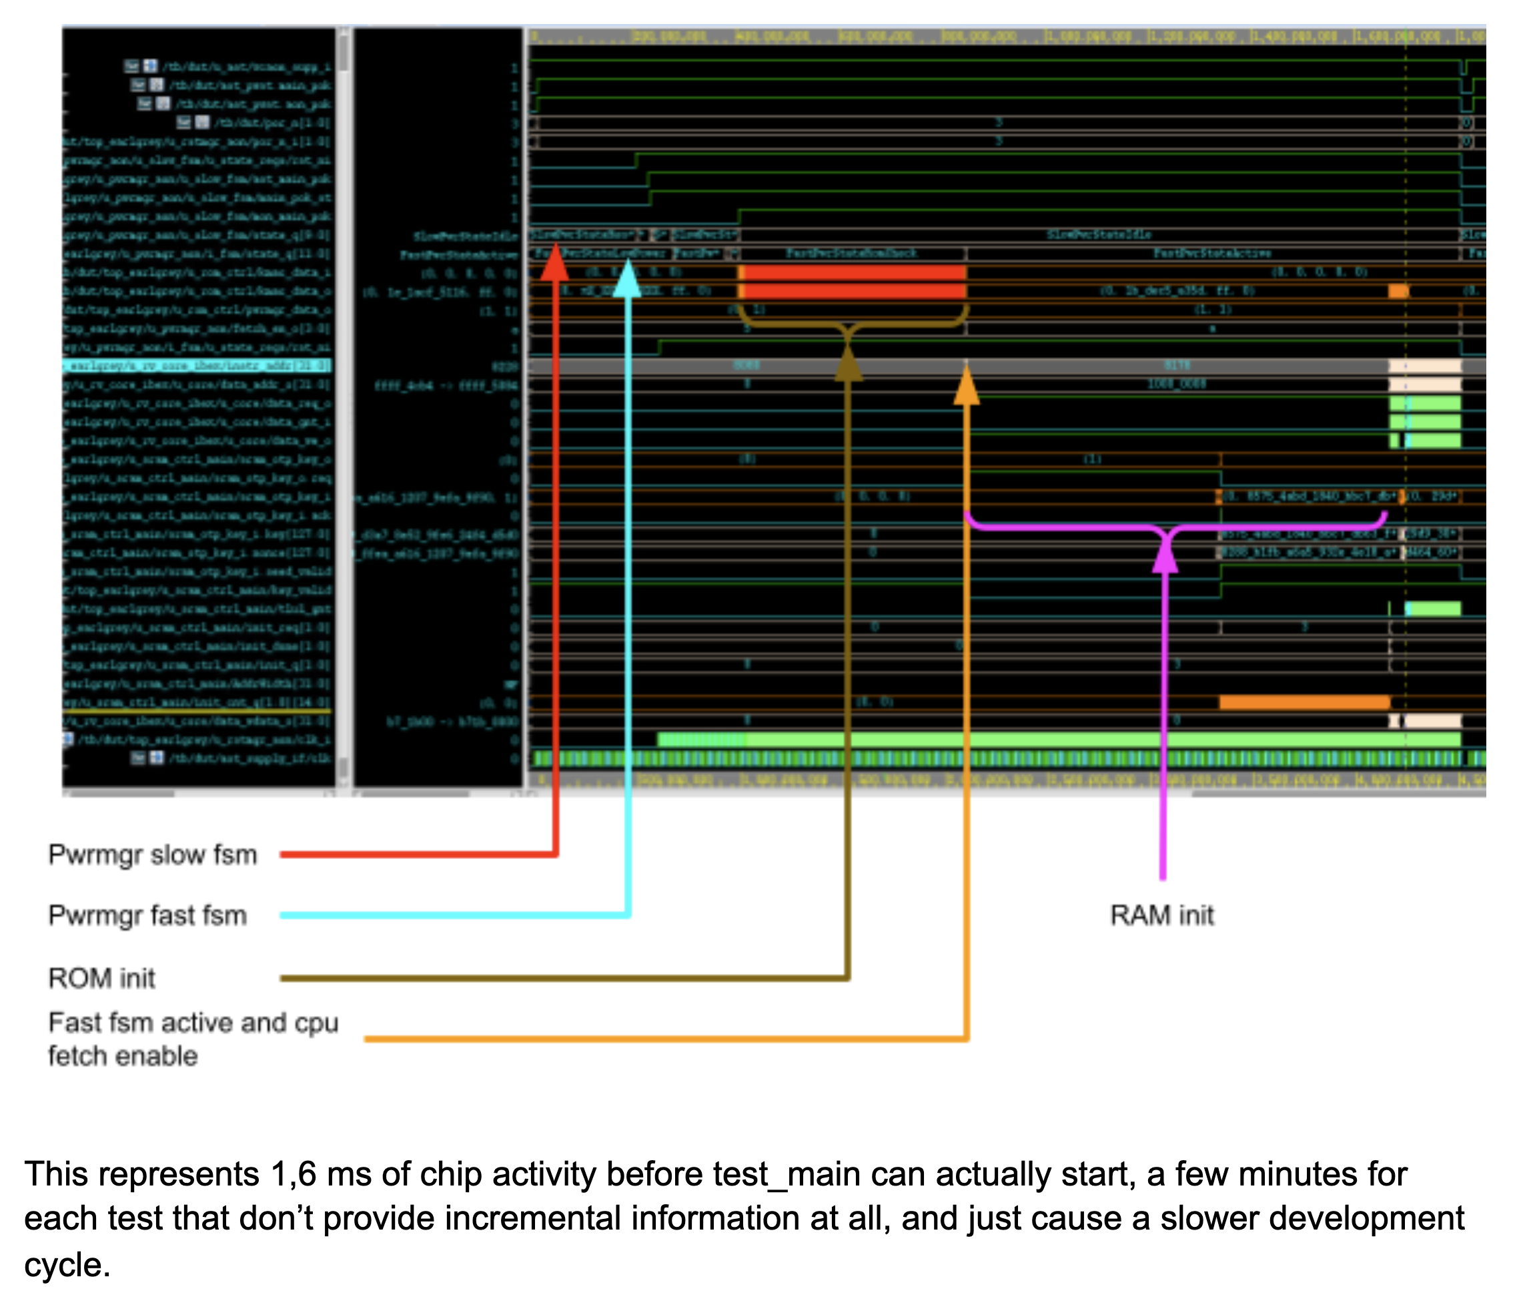Toggle visibility of the por_n[1:0] signal
The width and height of the screenshot is (1525, 1315).
point(183,122)
